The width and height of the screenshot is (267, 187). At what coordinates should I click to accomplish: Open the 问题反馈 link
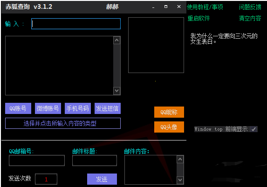pyautogui.click(x=250, y=7)
